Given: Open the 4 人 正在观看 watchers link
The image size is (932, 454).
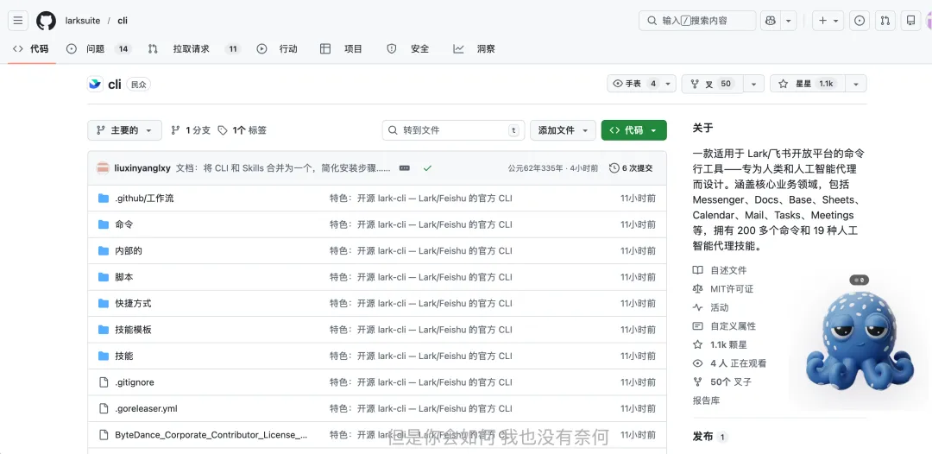Looking at the screenshot, I should click(x=729, y=363).
